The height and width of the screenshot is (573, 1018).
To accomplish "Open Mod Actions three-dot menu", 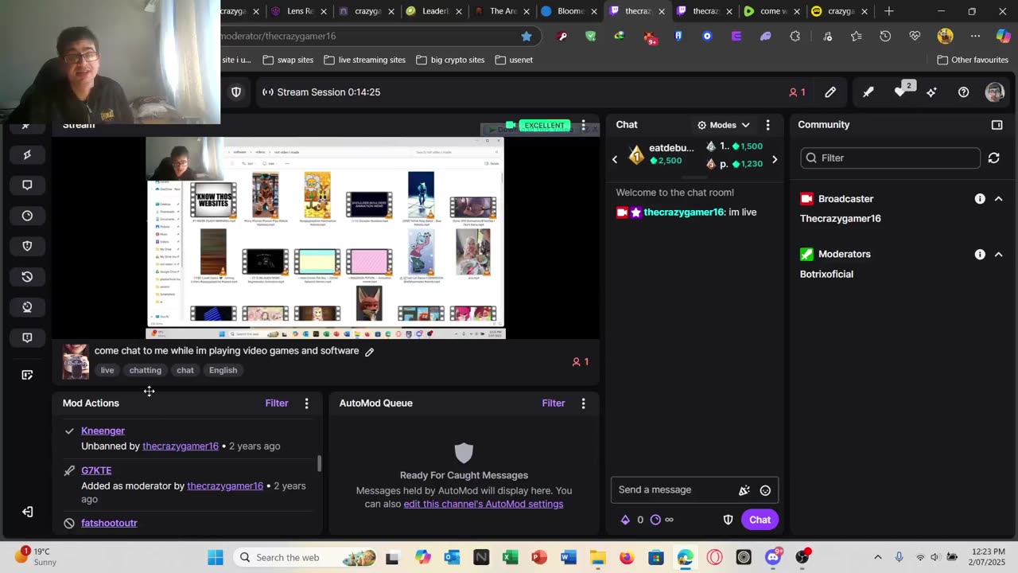I will [x=306, y=403].
